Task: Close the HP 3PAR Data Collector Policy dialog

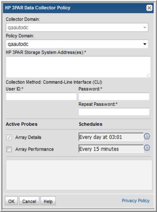Action: (149, 8)
